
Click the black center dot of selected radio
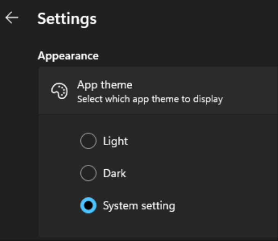pyautogui.click(x=88, y=206)
